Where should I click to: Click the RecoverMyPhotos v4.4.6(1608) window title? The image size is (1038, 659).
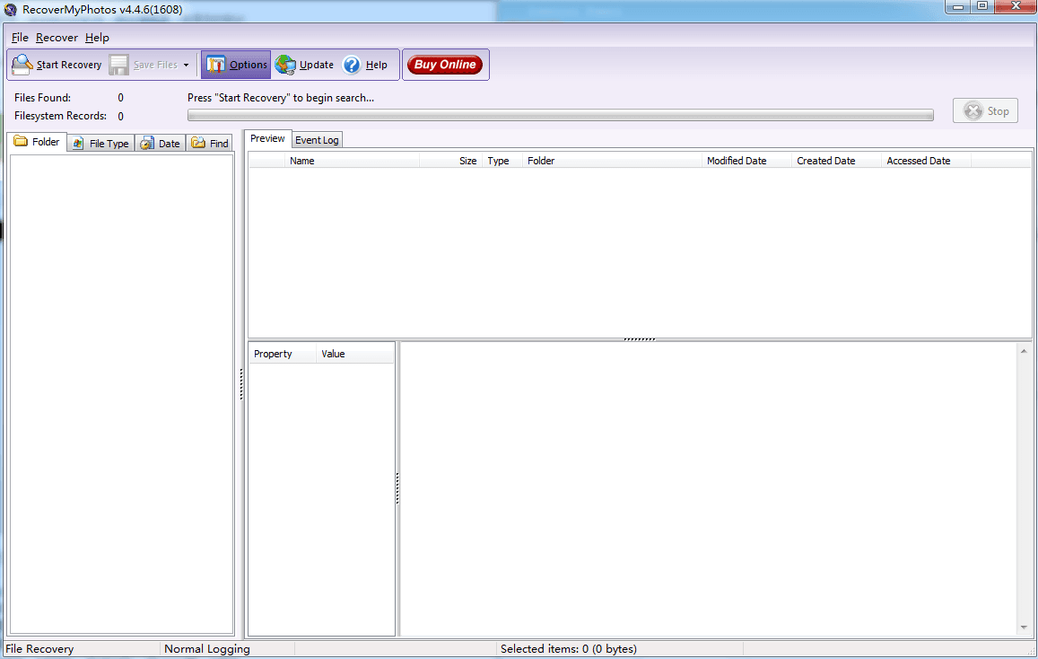point(102,10)
